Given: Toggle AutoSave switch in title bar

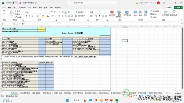Looking at the screenshot, I should (x=15, y=3).
